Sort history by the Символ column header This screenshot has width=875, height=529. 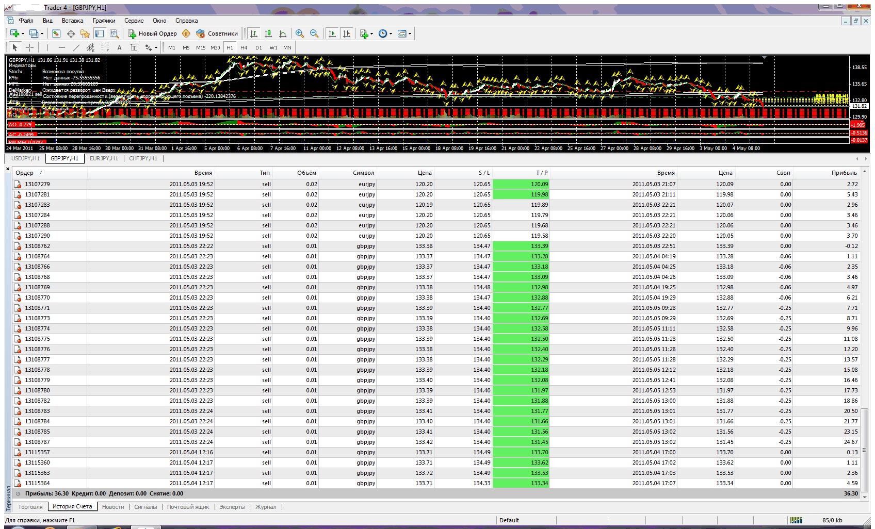(347, 173)
